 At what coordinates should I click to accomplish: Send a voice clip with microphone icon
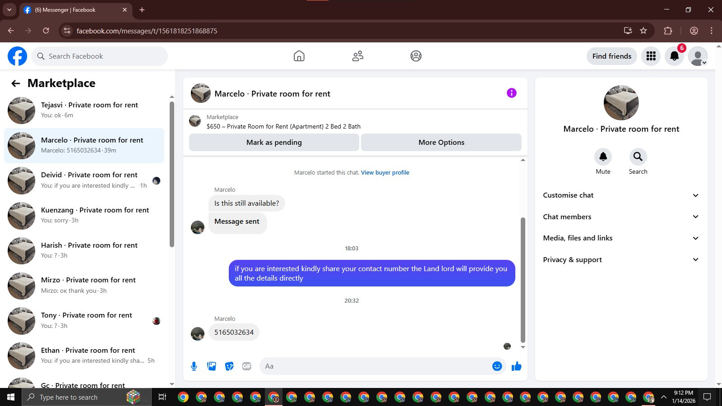[194, 366]
